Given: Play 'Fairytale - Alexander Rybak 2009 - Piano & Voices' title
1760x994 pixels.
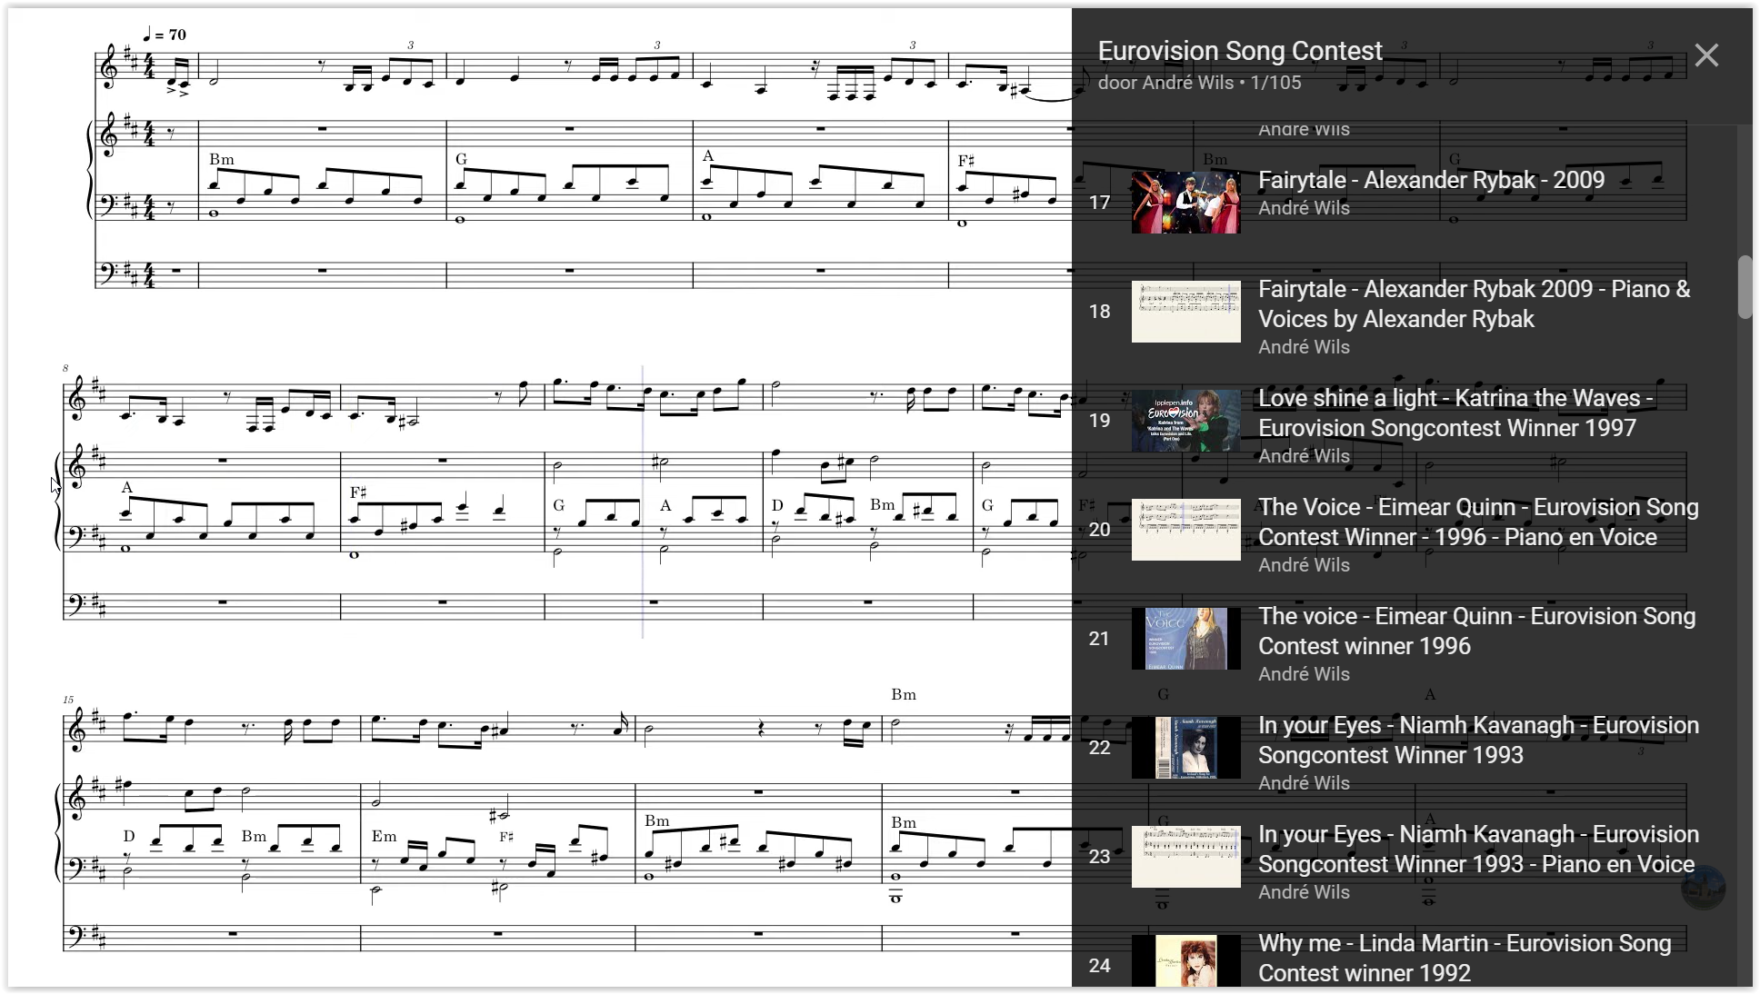Looking at the screenshot, I should [1475, 303].
